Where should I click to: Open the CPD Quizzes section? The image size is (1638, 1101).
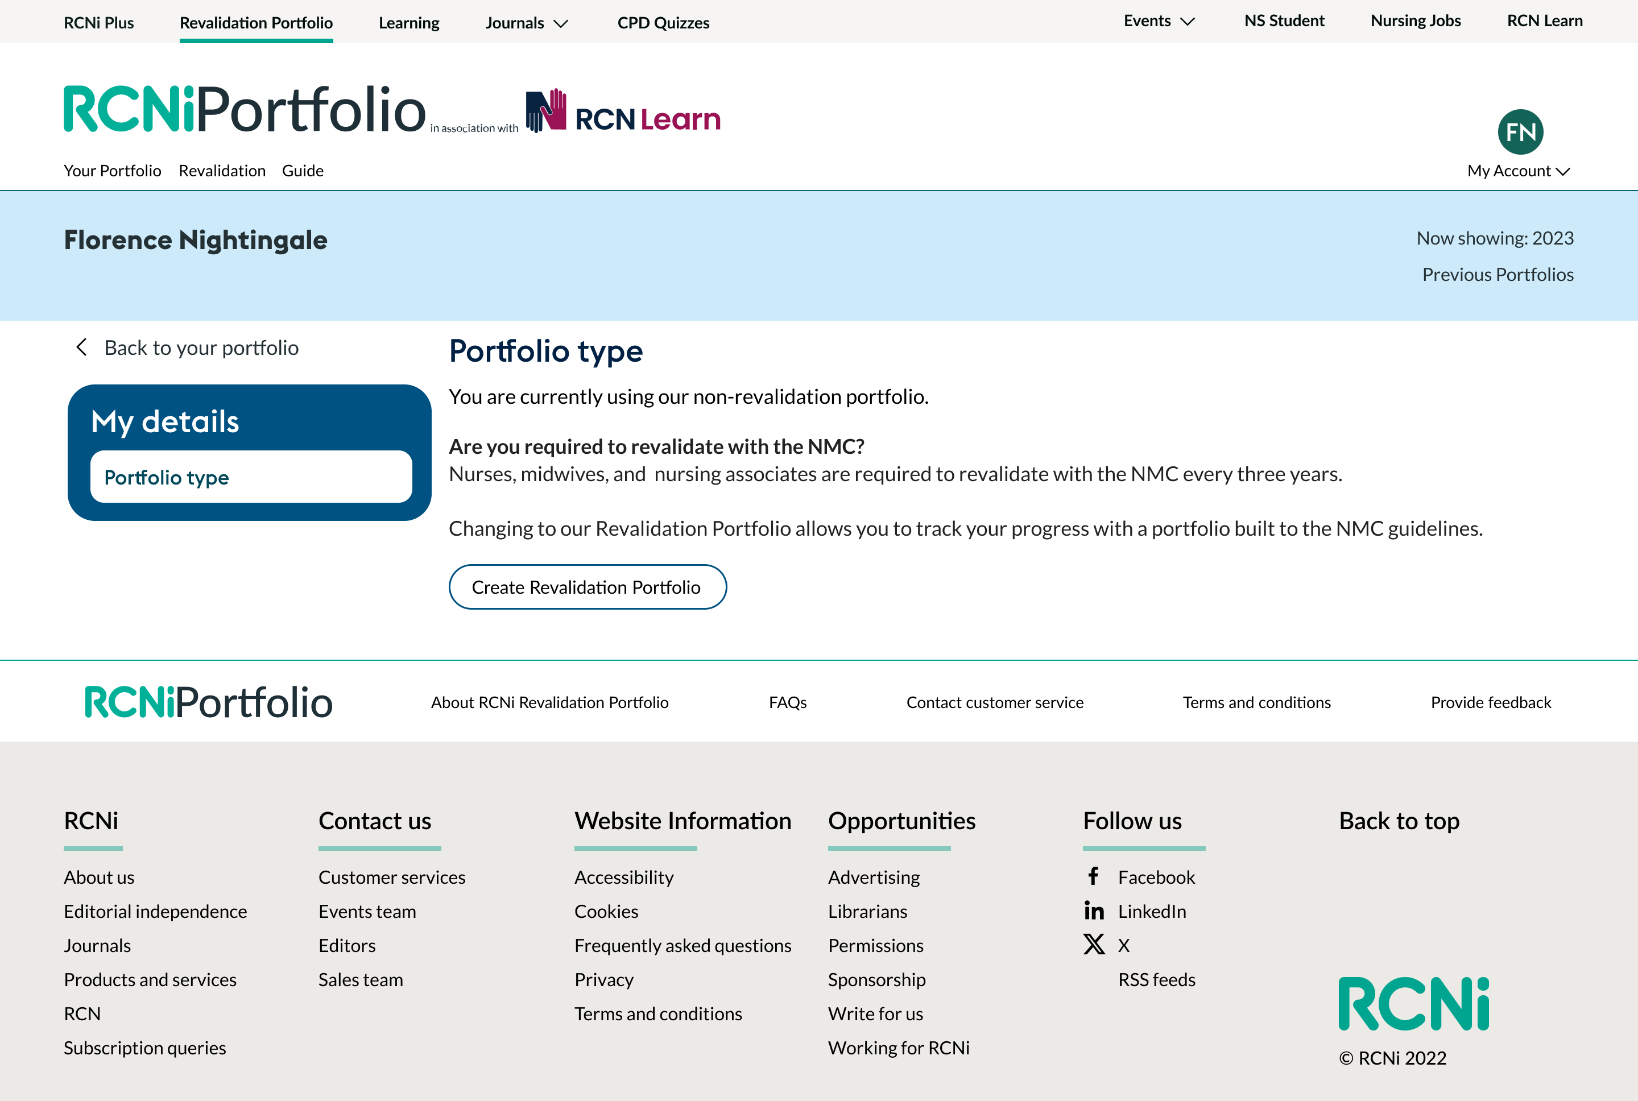pyautogui.click(x=663, y=22)
